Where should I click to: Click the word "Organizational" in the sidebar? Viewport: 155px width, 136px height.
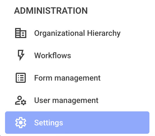tap(60, 33)
